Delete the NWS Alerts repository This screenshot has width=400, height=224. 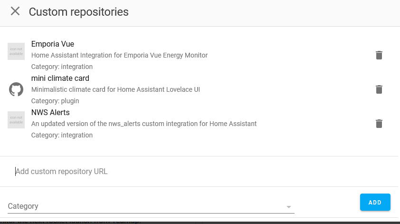click(x=379, y=124)
